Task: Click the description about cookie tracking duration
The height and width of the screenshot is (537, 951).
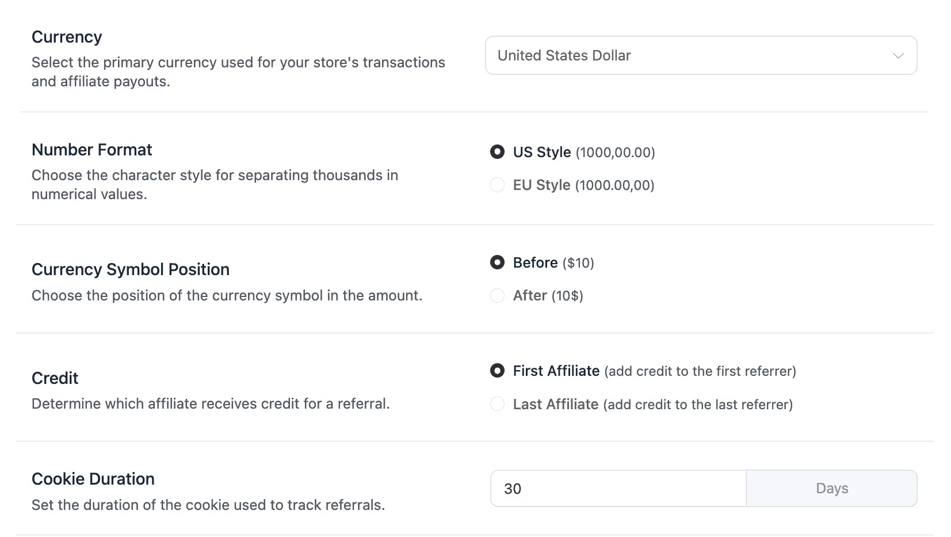Action: [208, 505]
